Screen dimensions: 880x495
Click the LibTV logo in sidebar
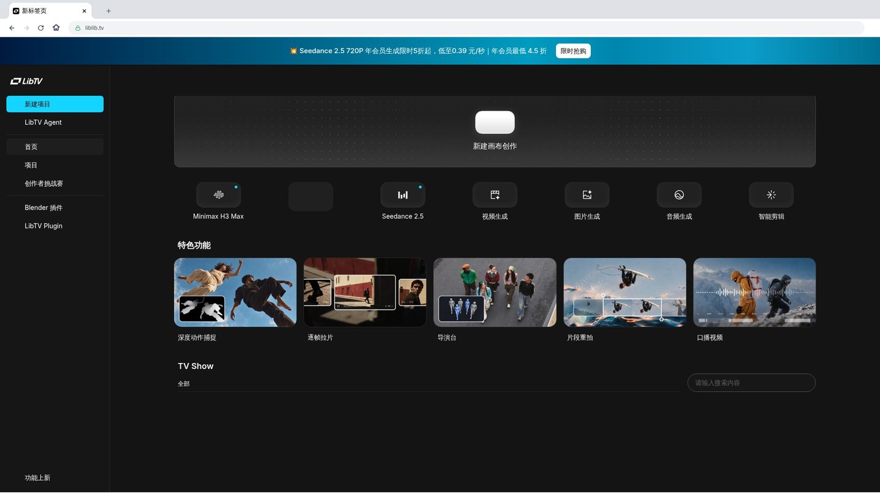pos(26,81)
